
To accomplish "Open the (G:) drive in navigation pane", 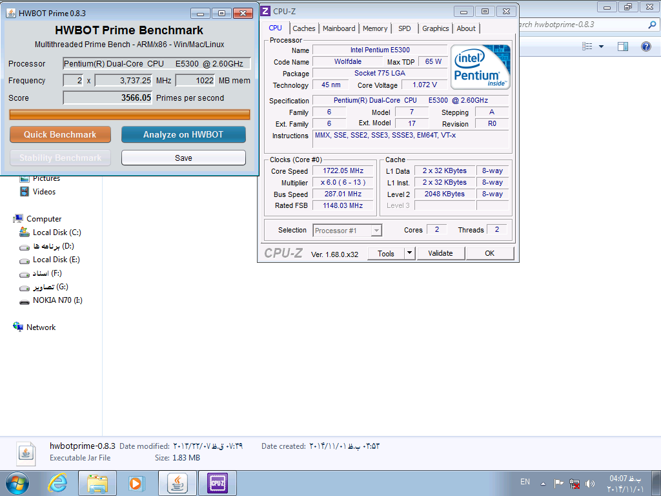I will (x=44, y=287).
